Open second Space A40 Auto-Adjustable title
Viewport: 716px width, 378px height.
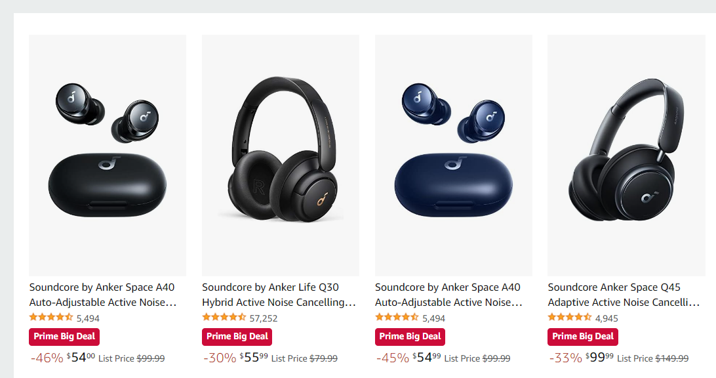click(448, 295)
